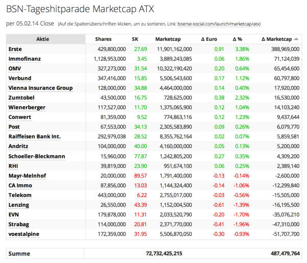Open Raiffeisen Bank Int. link
This screenshot has width=307, height=263.
pos(34,137)
